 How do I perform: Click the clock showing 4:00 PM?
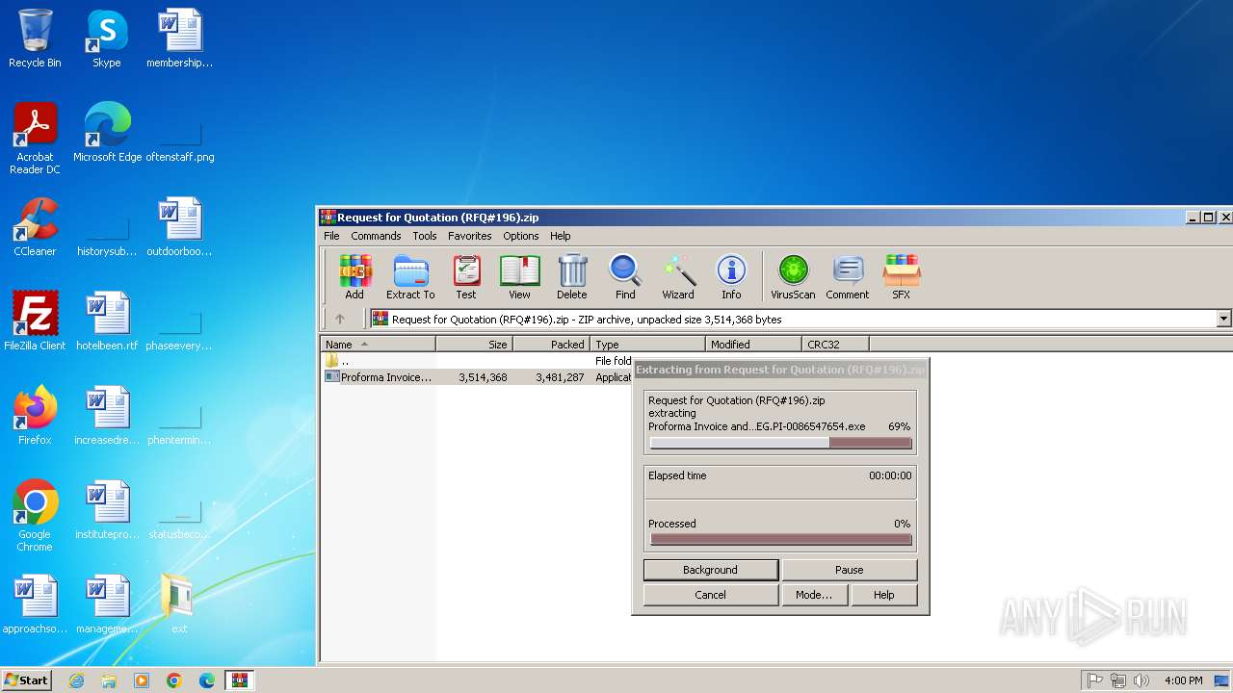pos(1184,680)
